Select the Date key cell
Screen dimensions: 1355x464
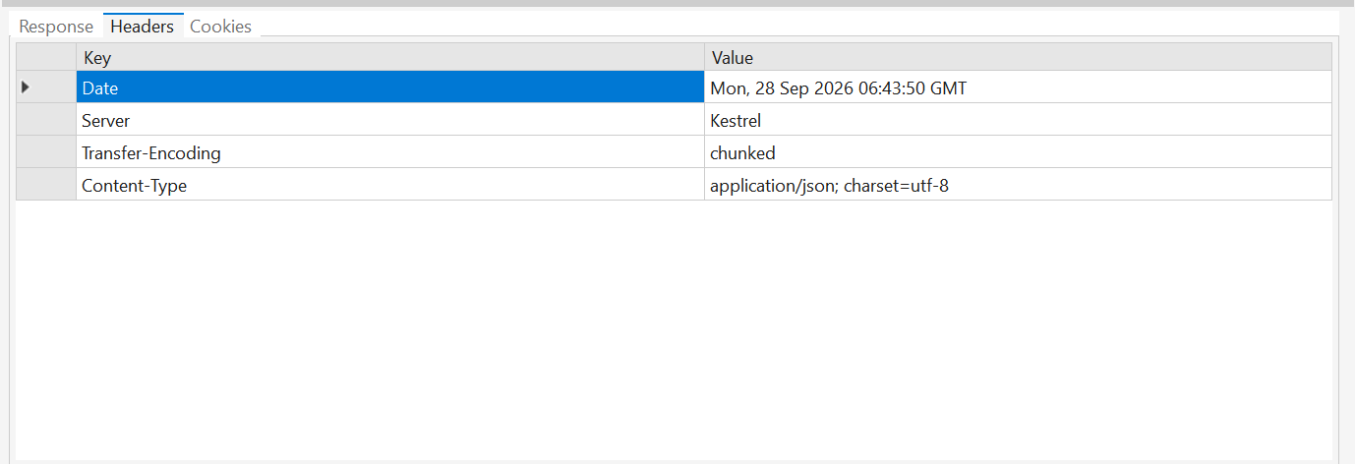pyautogui.click(x=390, y=87)
